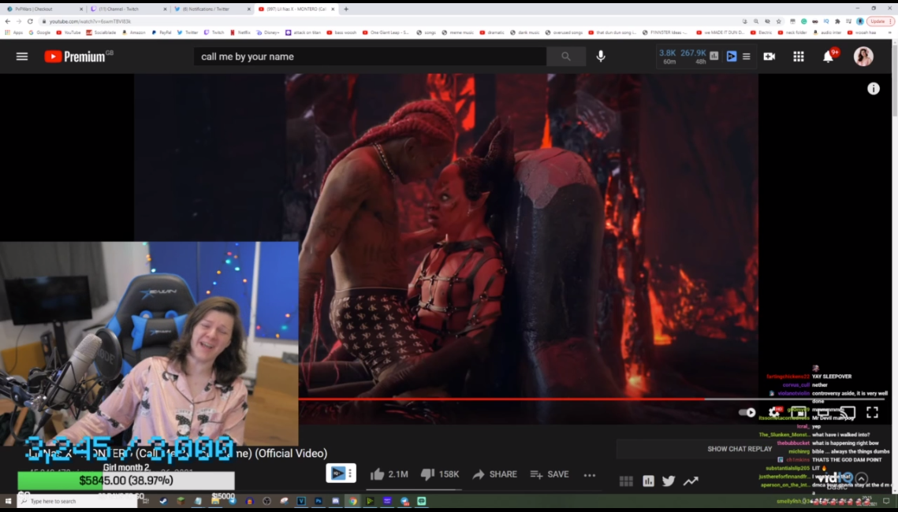Open the account profile avatar menu
The width and height of the screenshot is (898, 512).
(863, 56)
